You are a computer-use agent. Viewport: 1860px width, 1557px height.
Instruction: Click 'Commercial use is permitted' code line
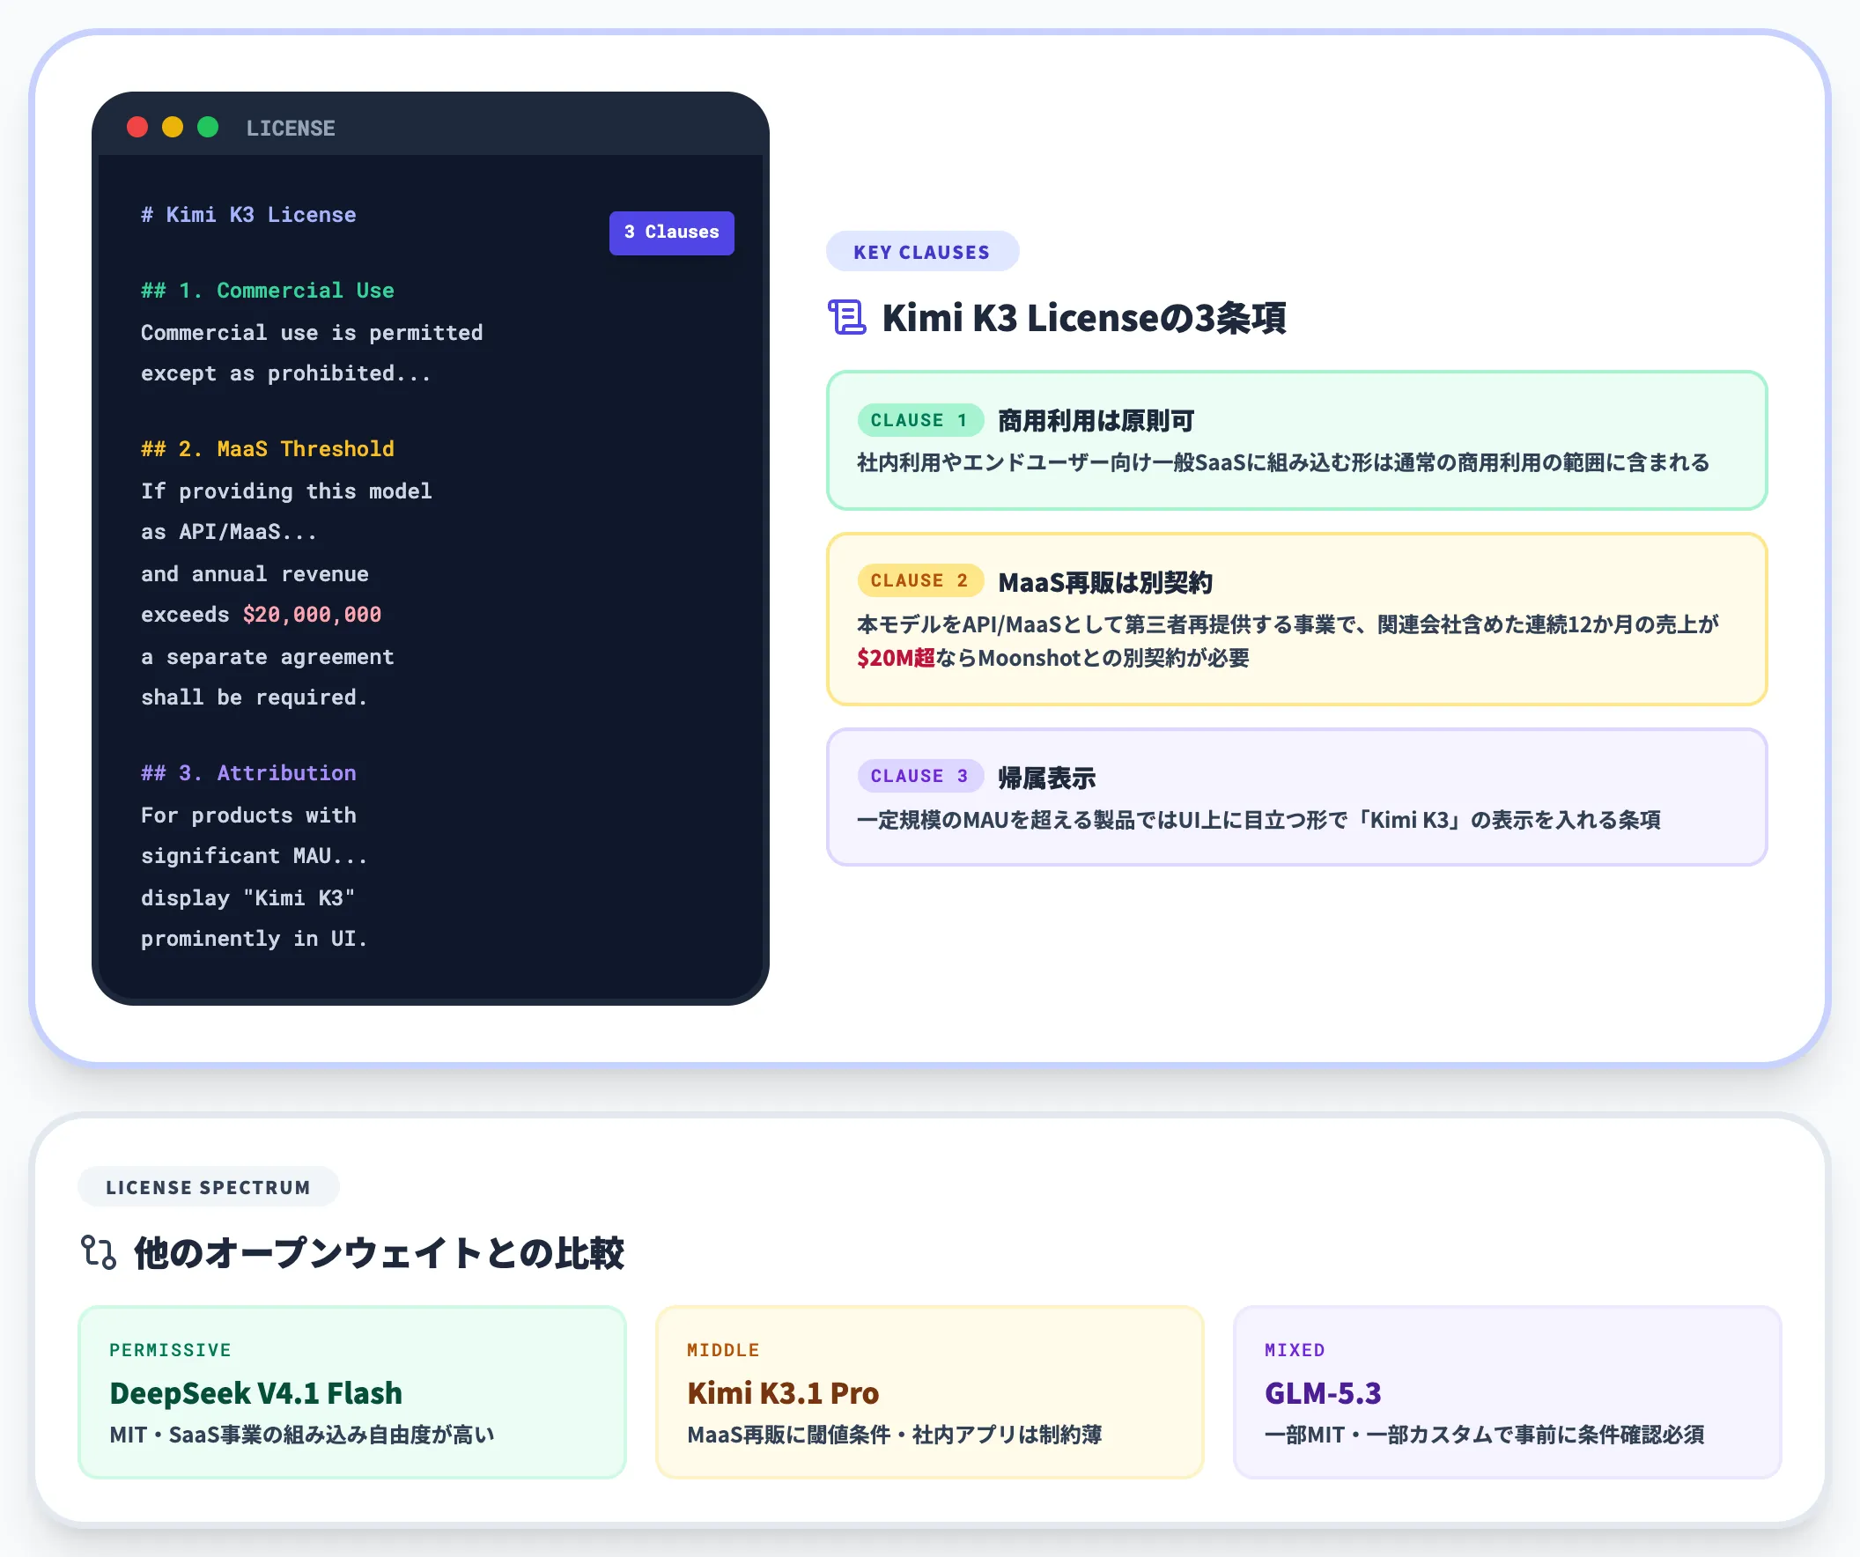312,333
